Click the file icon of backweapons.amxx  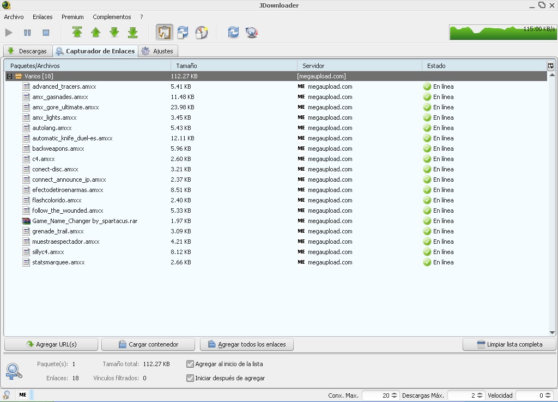[x=26, y=149]
